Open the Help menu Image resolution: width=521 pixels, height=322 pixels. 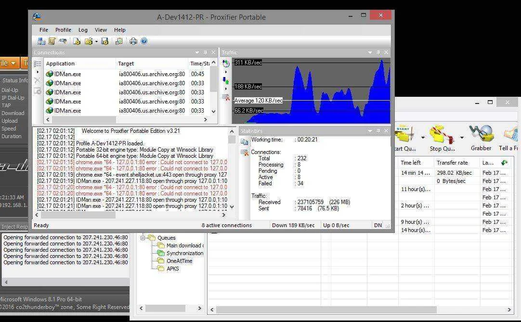point(119,30)
